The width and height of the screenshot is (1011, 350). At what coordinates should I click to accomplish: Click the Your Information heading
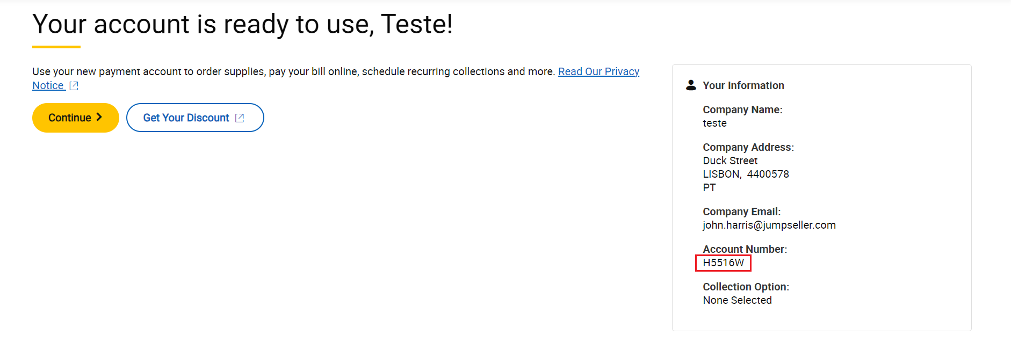pyautogui.click(x=743, y=85)
